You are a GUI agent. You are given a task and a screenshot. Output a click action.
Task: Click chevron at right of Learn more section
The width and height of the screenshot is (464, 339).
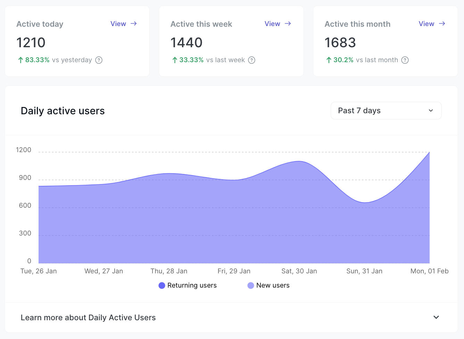pyautogui.click(x=436, y=317)
